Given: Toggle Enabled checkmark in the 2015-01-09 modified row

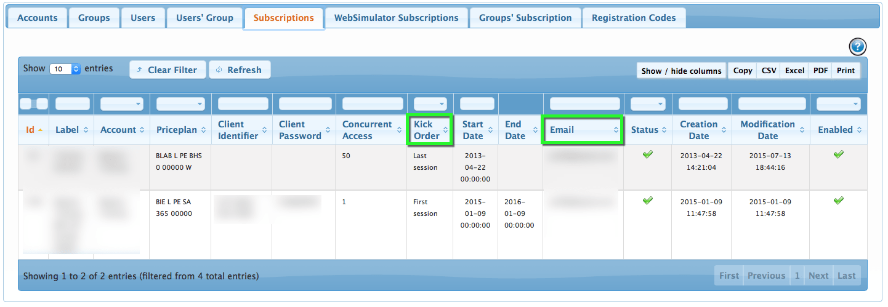Looking at the screenshot, I should [x=838, y=201].
